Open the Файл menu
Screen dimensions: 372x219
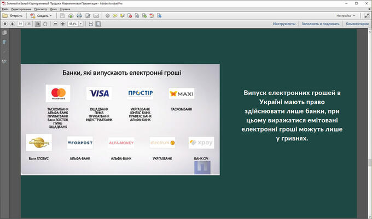click(5, 9)
